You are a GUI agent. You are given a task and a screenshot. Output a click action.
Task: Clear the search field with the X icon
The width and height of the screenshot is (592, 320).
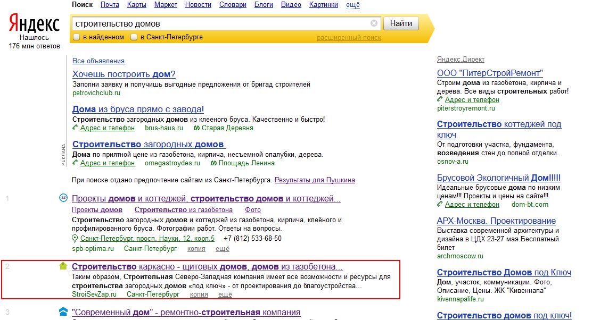[374, 23]
